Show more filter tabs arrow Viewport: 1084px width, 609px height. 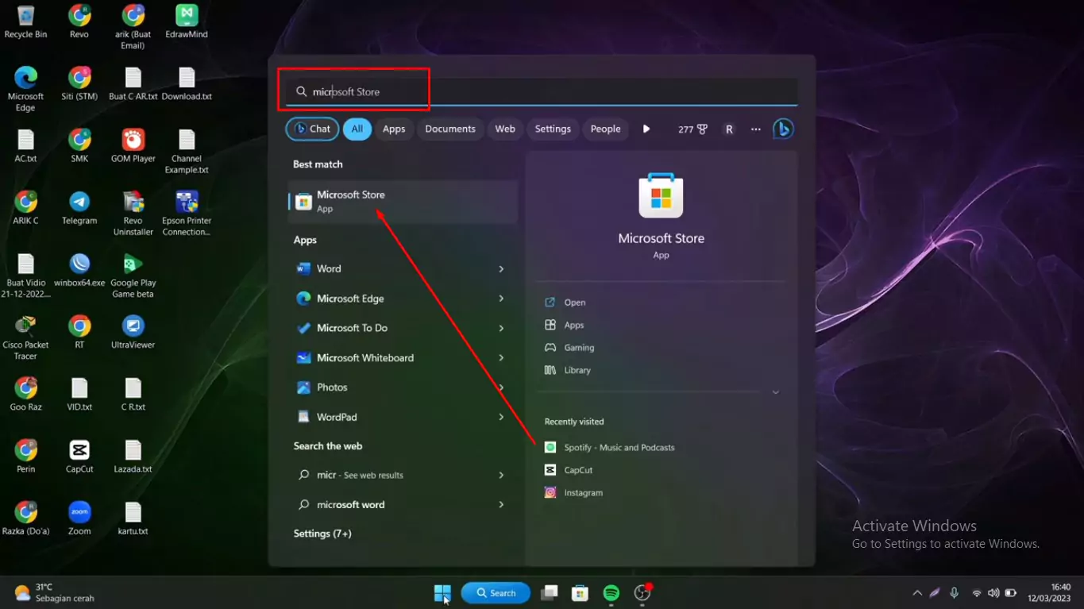[x=646, y=129]
